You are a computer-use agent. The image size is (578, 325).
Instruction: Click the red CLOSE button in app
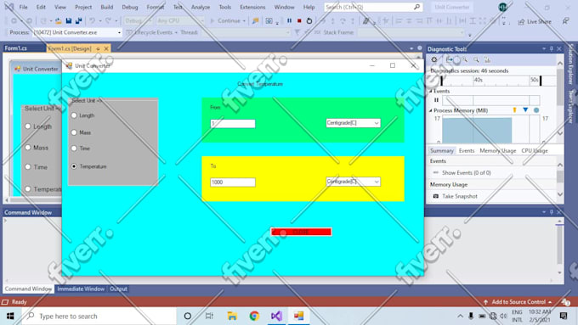coord(301,232)
